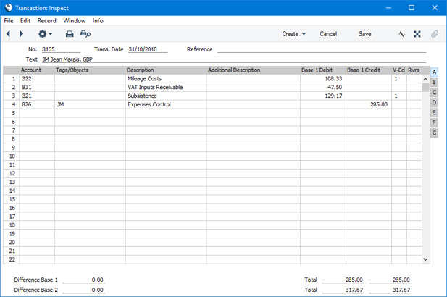Click the JM tag in row 4

pyautogui.click(x=60, y=104)
